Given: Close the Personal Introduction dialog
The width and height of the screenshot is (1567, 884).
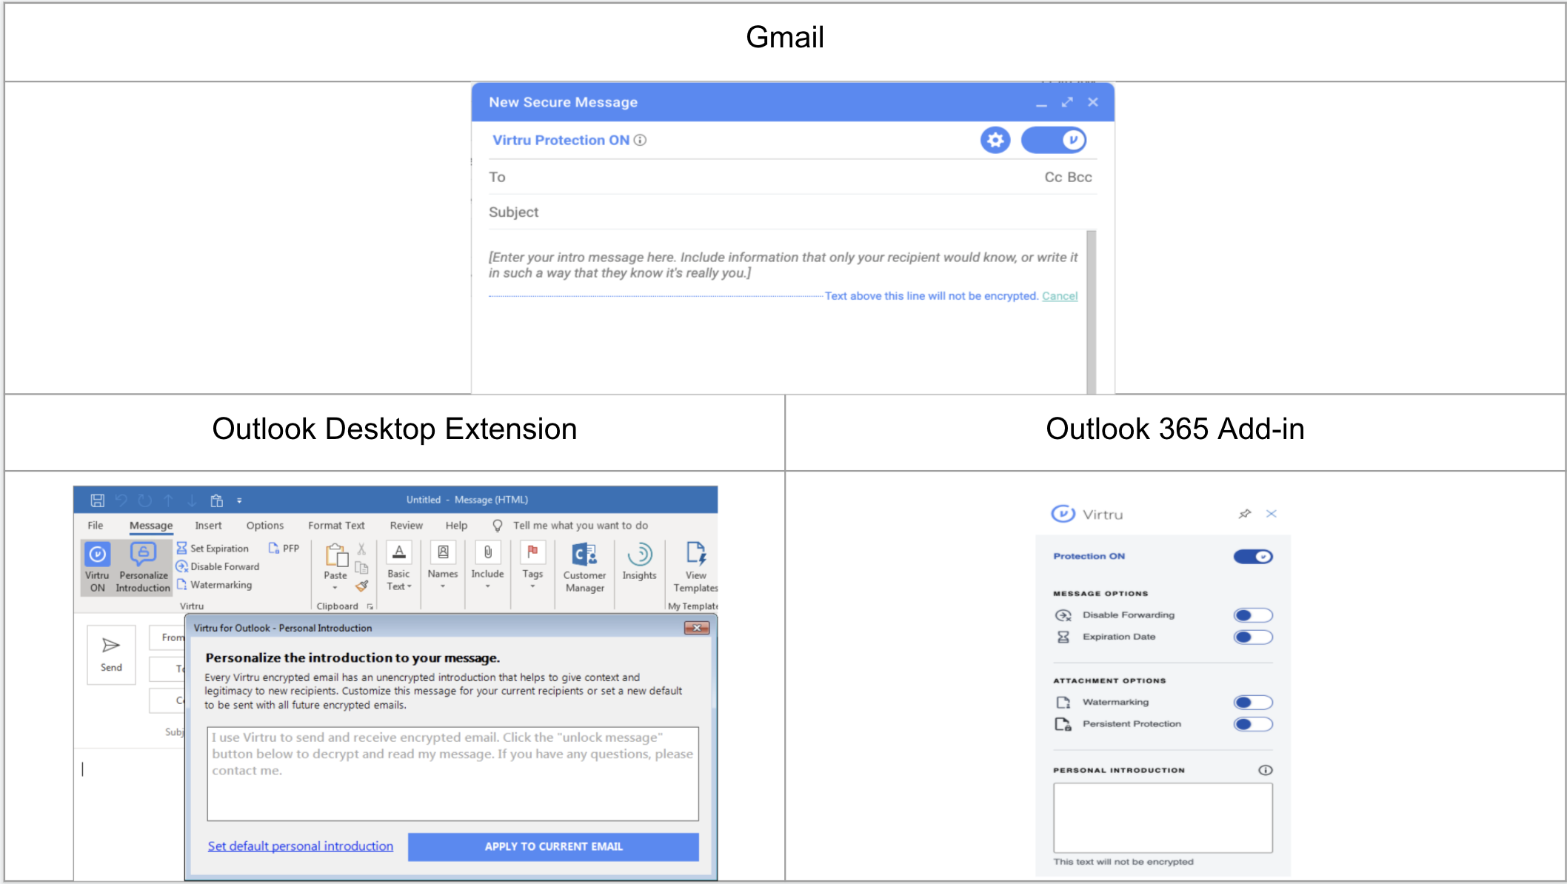Looking at the screenshot, I should (697, 628).
